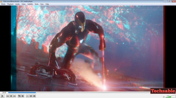
Task: Mute audio via speaker icon
Action: tap(164, 97)
